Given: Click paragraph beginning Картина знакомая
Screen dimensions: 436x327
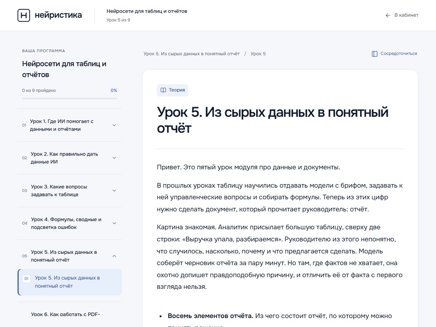Looking at the screenshot, I should 280,257.
